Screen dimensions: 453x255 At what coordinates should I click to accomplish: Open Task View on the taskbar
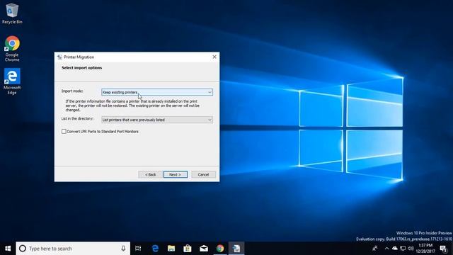pyautogui.click(x=138, y=249)
